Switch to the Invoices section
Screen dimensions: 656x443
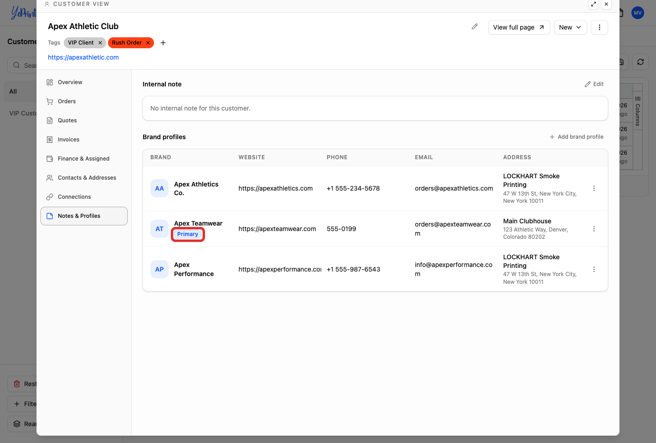[x=84, y=140]
